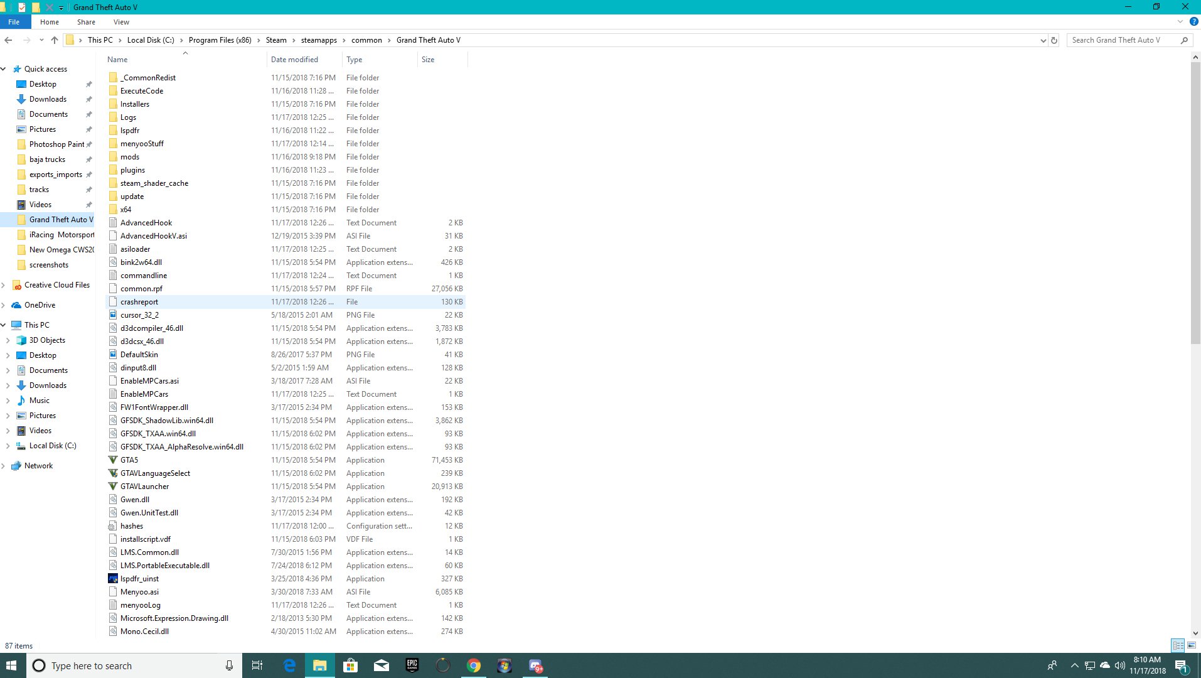Expand the OneDrive tree node
This screenshot has width=1201, height=678.
tap(4, 305)
